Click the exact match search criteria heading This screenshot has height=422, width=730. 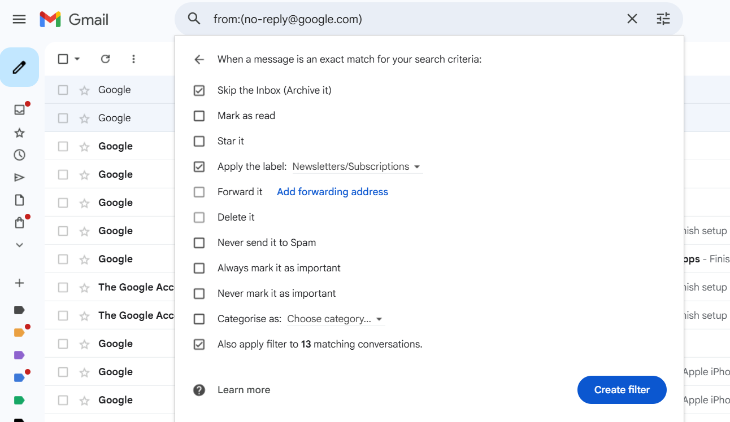point(350,59)
